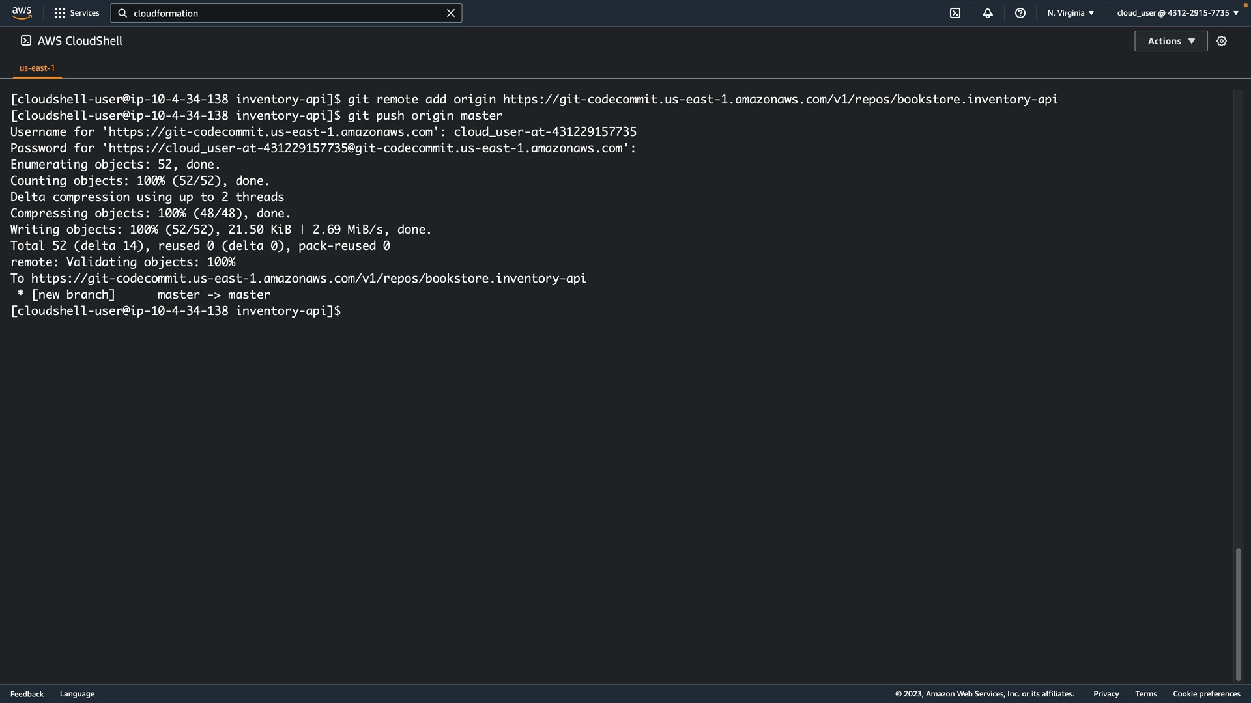This screenshot has width=1251, height=703.
Task: Expand the N. Virginia region dropdown
Action: coord(1071,13)
